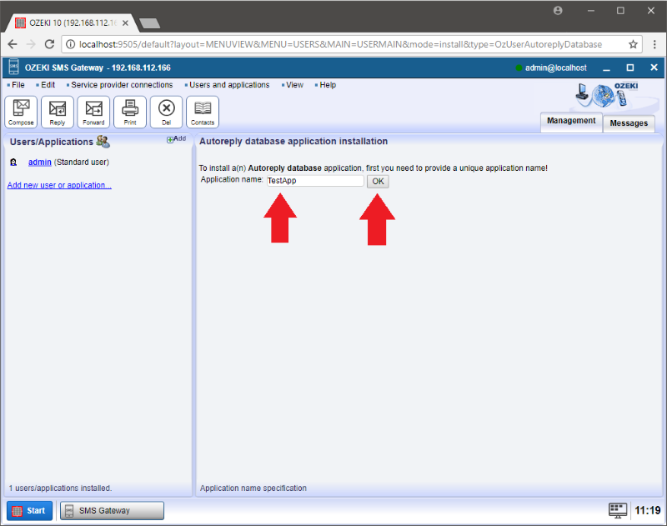Open the File menu
Viewport: 667px width, 526px height.
point(18,85)
